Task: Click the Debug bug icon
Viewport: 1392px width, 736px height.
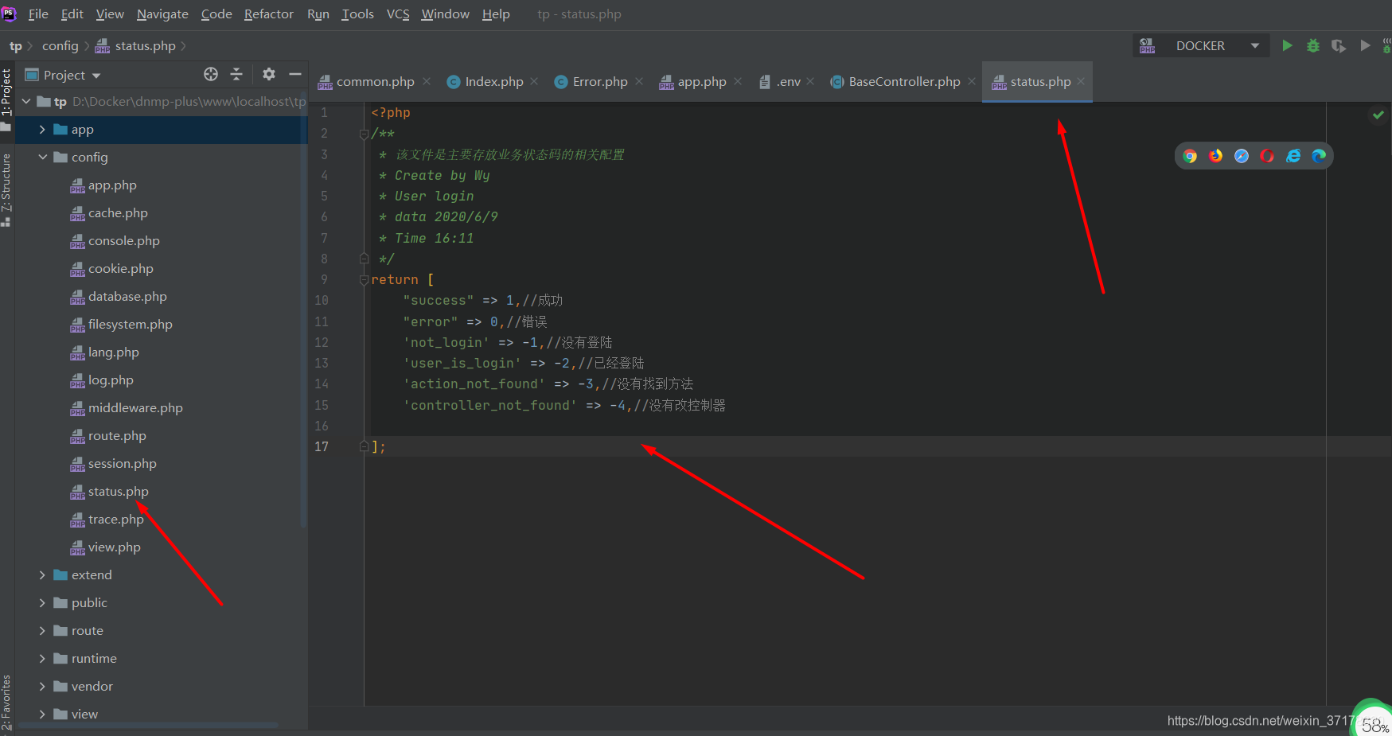Action: [1313, 45]
